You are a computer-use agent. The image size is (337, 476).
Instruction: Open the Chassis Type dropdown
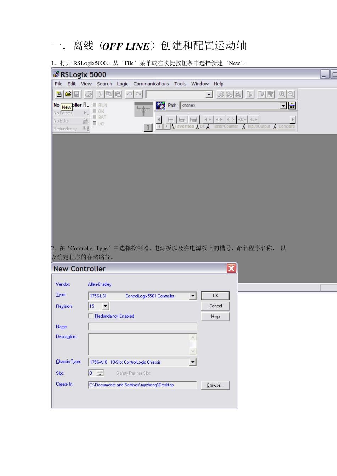point(193,362)
